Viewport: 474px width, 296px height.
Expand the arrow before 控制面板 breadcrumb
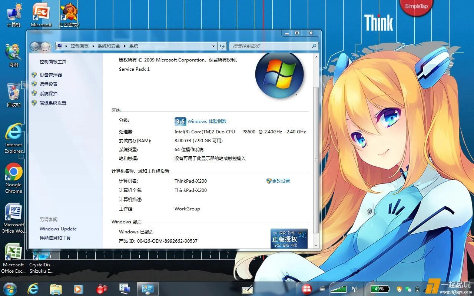click(66, 46)
